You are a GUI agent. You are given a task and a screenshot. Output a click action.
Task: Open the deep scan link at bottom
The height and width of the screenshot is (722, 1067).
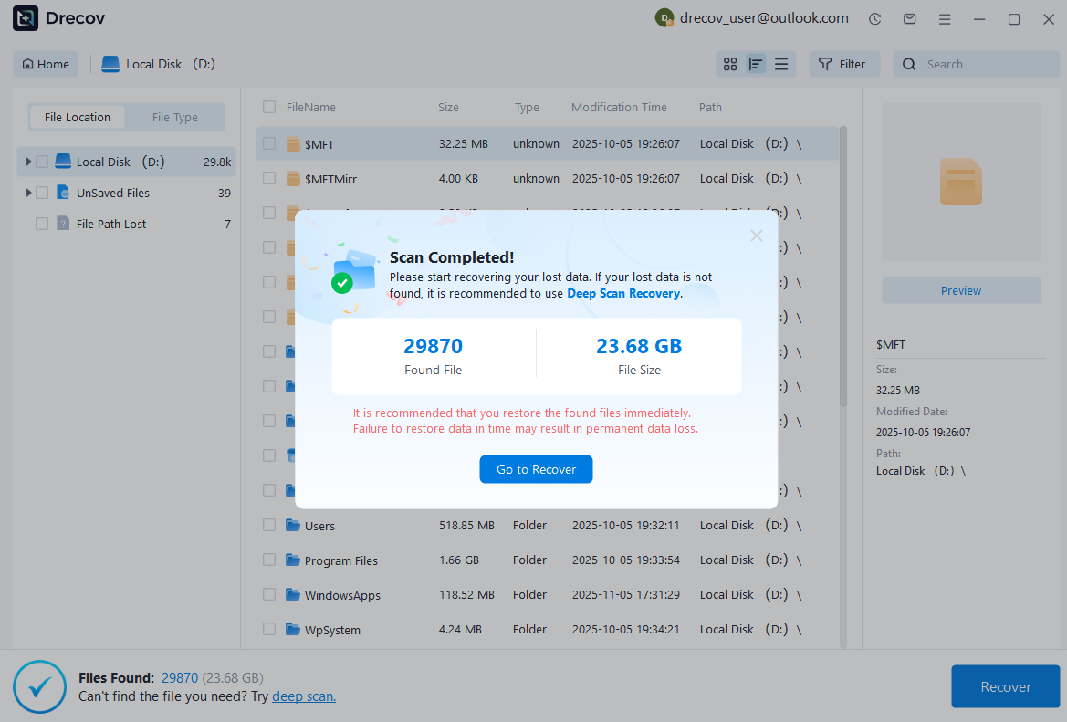tap(303, 696)
